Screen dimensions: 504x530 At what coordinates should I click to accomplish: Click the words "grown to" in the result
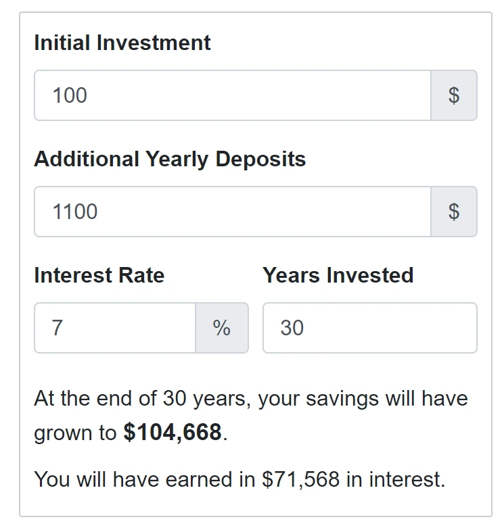click(x=75, y=433)
